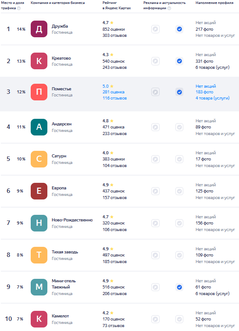Click the advertising icon in Европа row
Viewport: 239px width, 331px height.
(x=155, y=191)
